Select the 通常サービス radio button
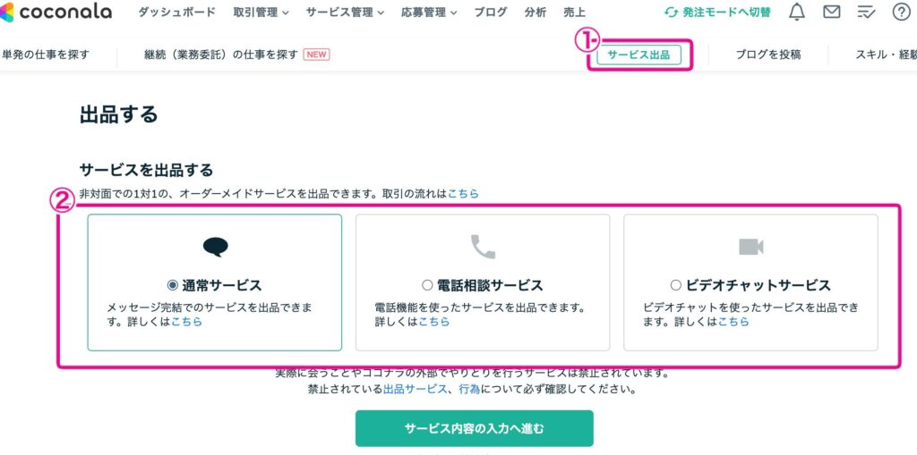The height and width of the screenshot is (455, 917). coord(173,286)
